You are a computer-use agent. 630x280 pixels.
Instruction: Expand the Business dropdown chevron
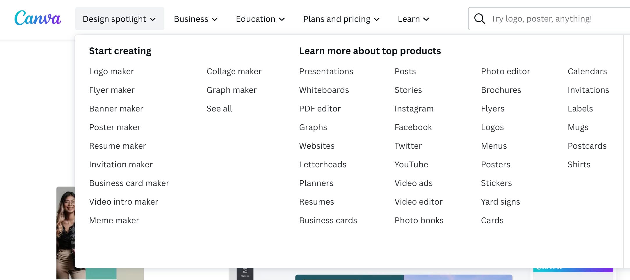click(x=215, y=20)
